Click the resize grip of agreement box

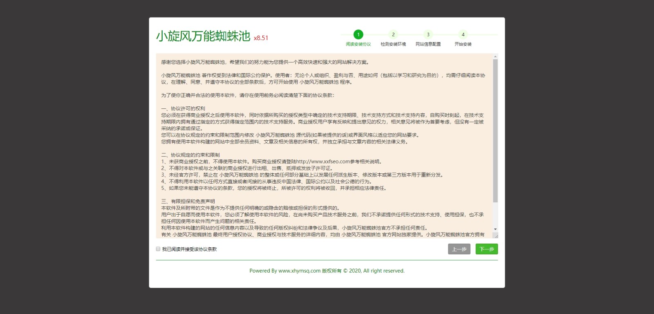496,235
